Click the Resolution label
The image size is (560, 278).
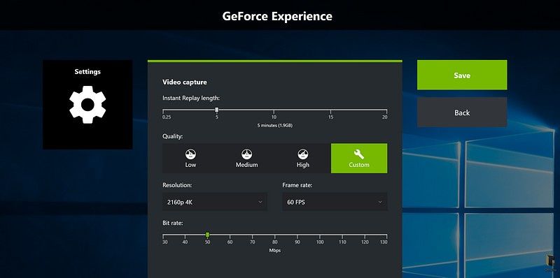177,185
